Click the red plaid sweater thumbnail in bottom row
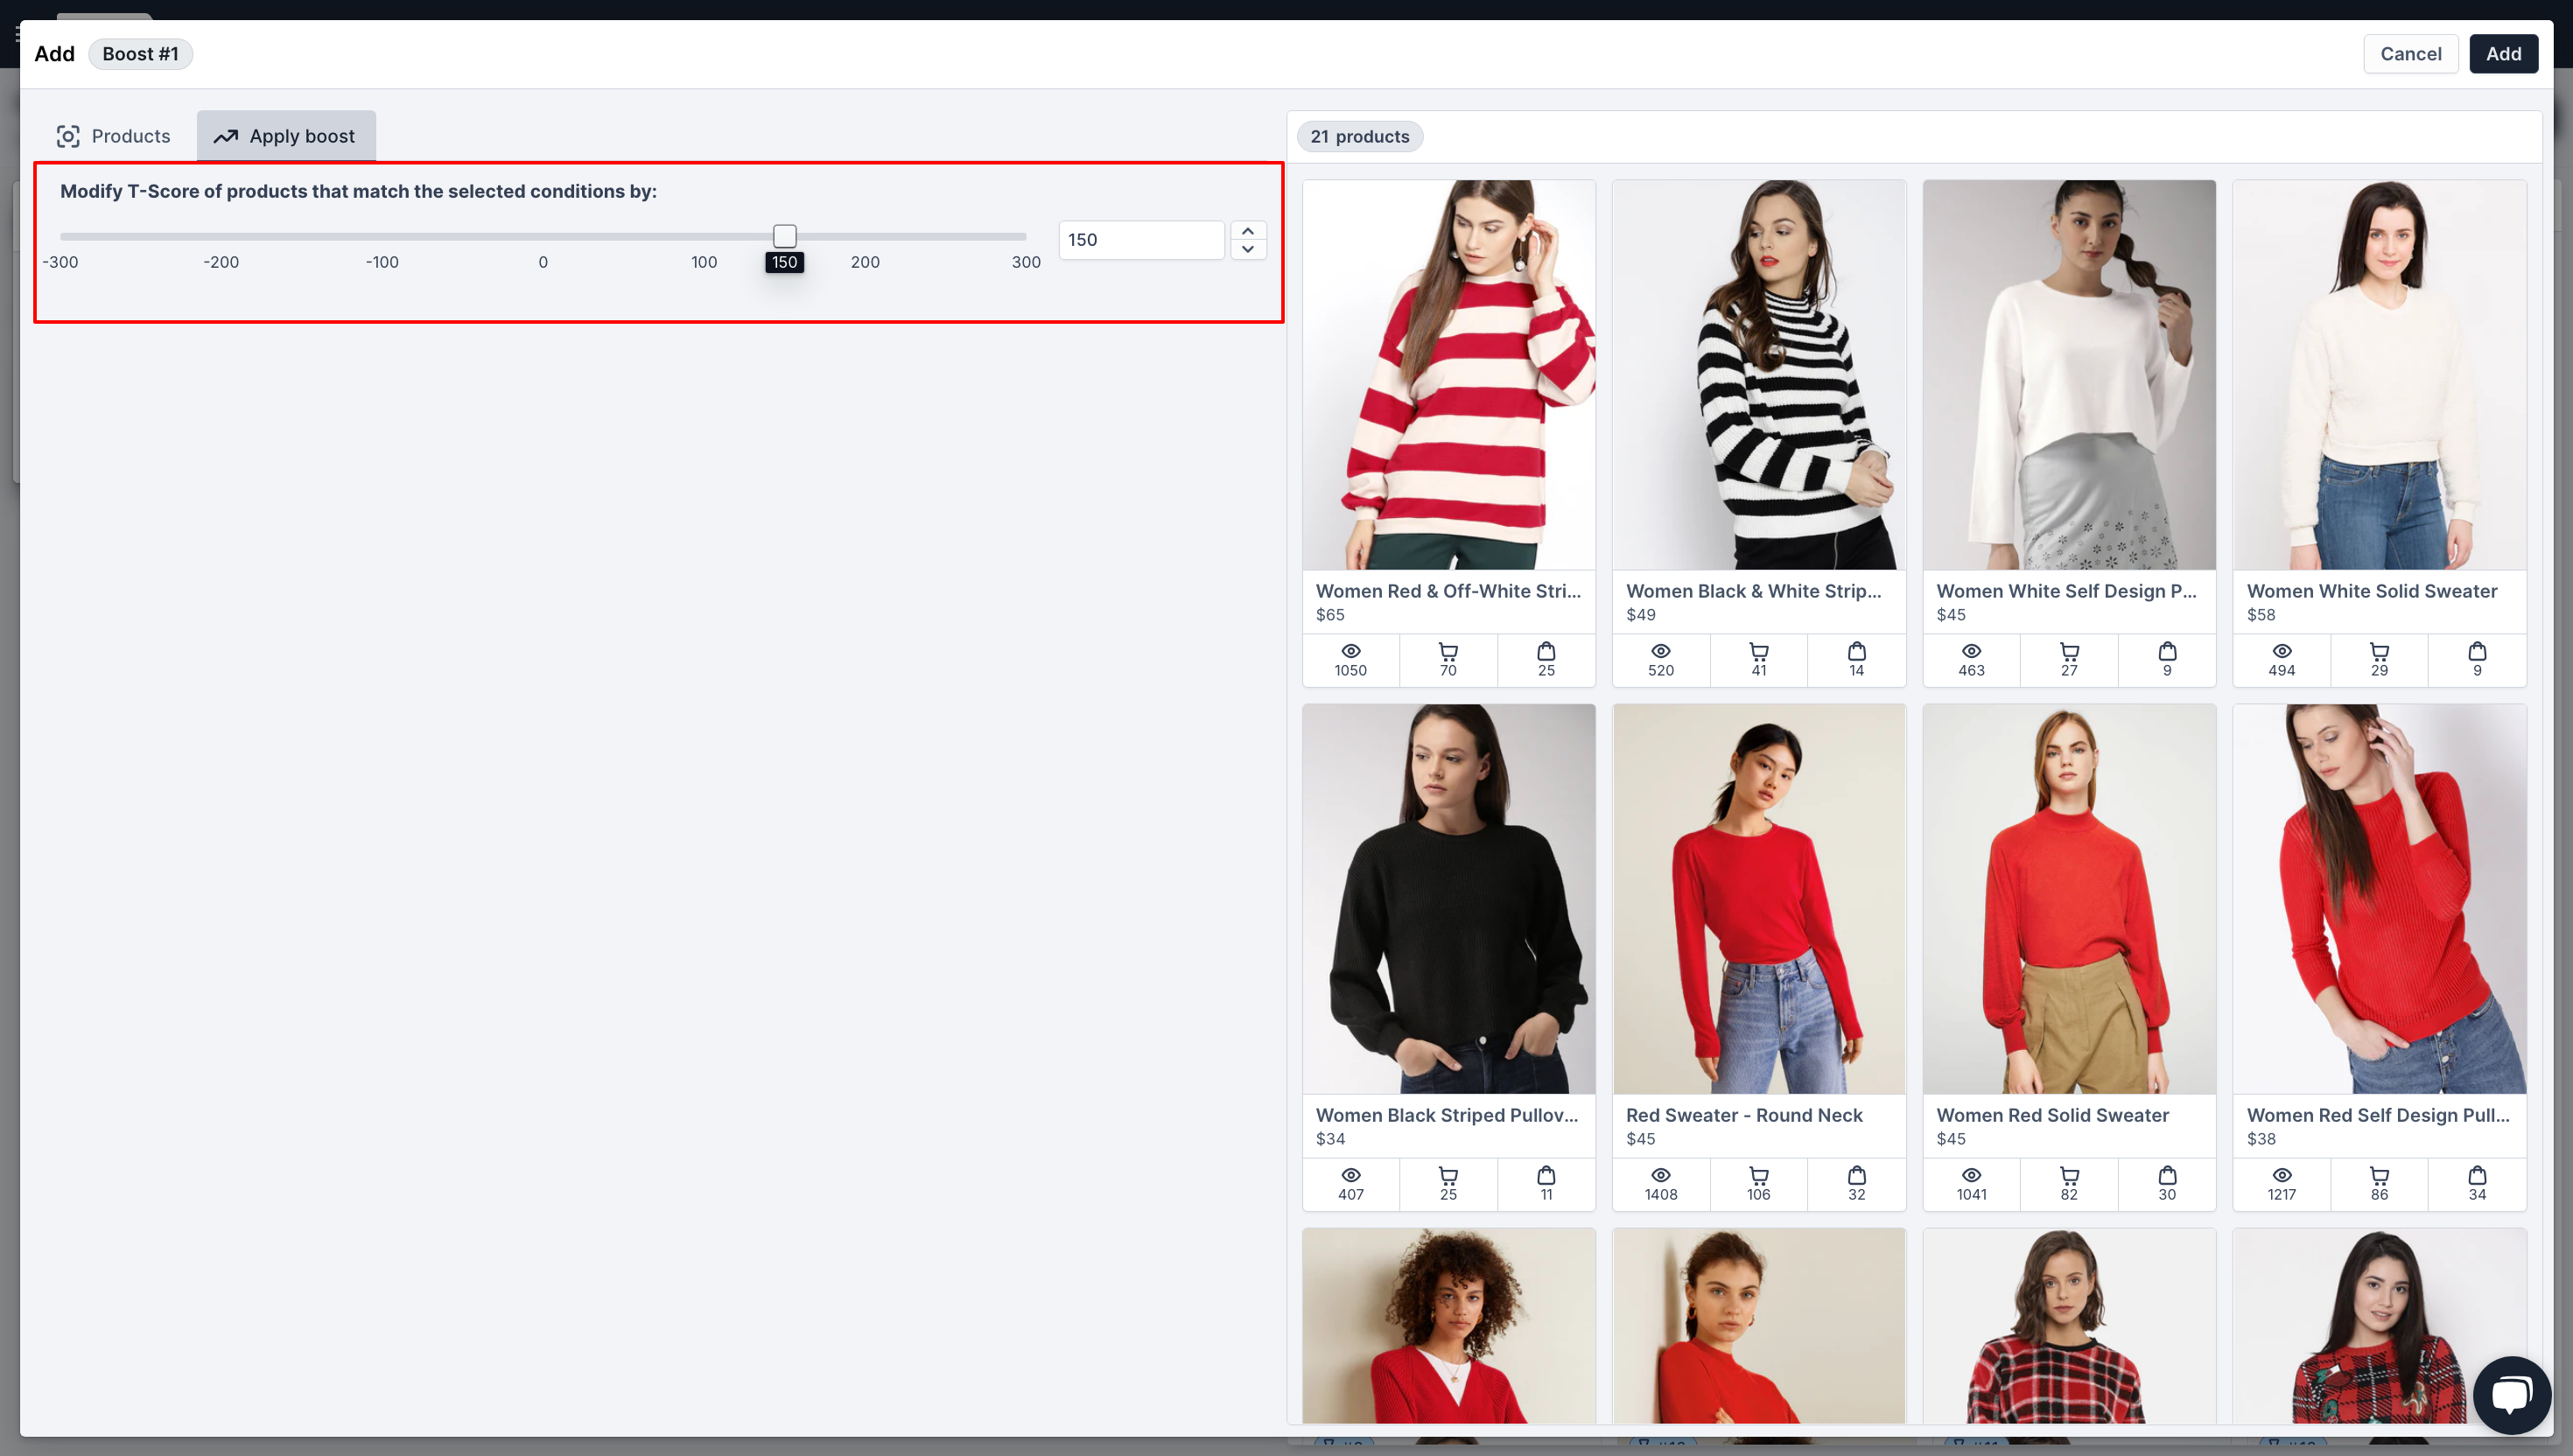This screenshot has height=1456, width=2573. pyautogui.click(x=2069, y=1326)
